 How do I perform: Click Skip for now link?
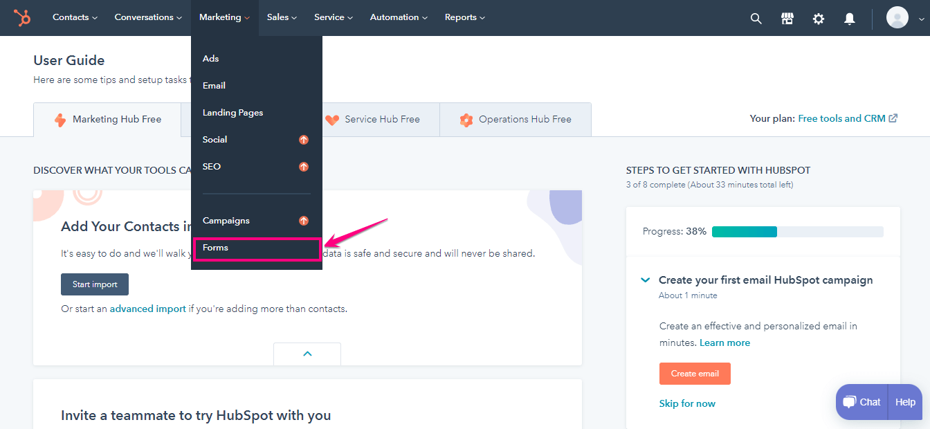(x=687, y=404)
